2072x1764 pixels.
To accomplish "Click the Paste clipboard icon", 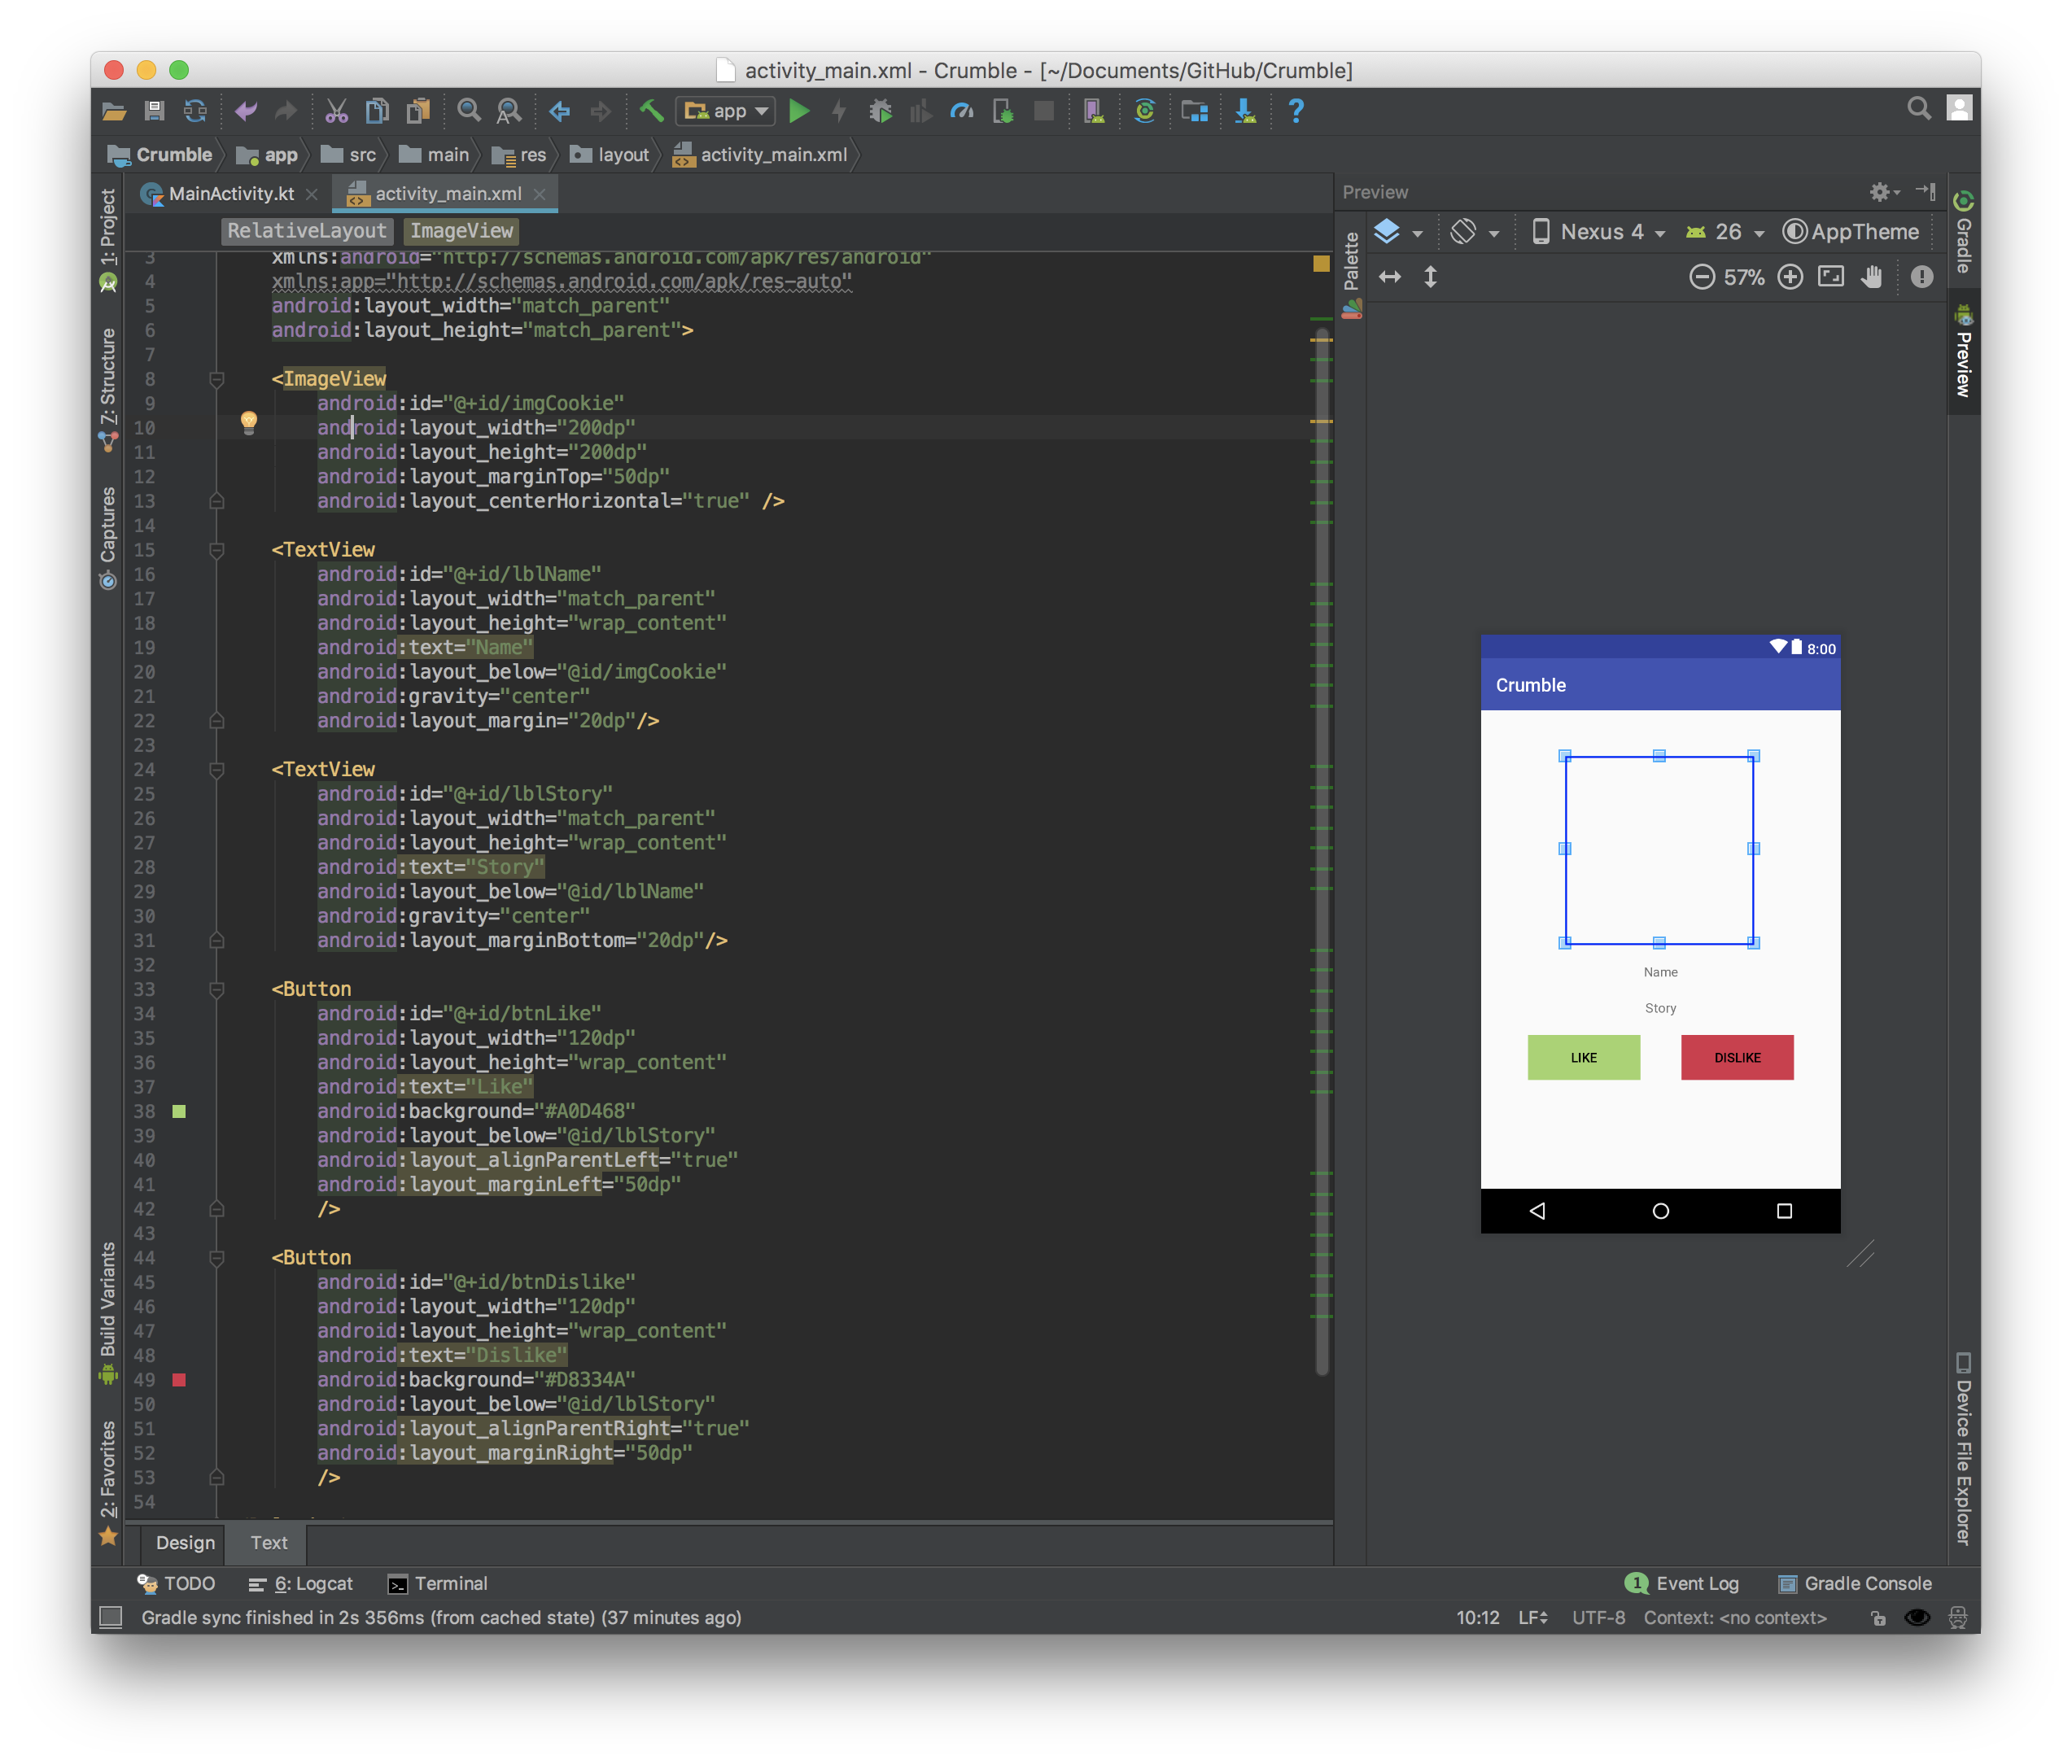I will click(x=418, y=111).
